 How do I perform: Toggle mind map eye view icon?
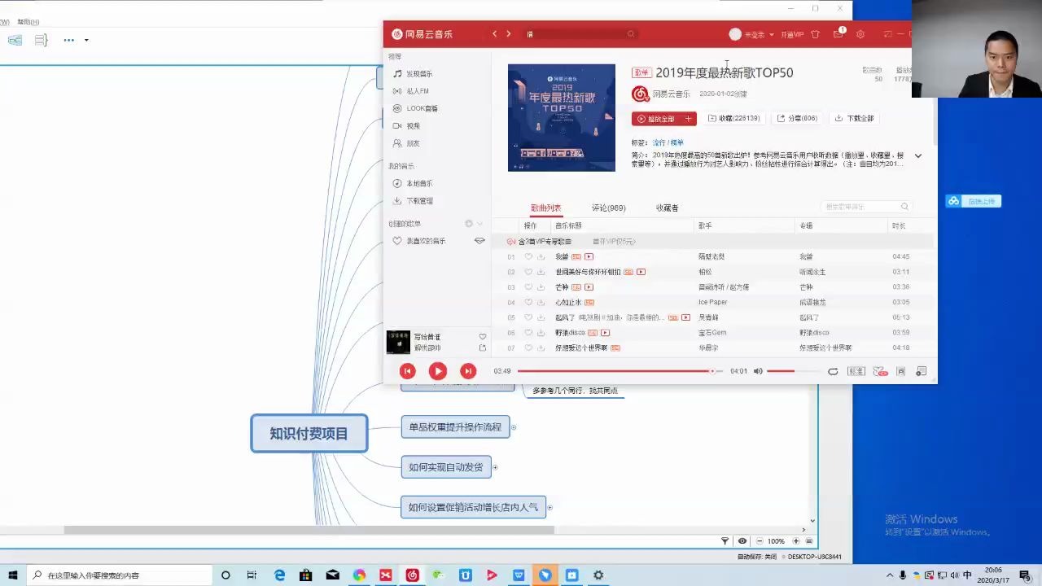click(742, 541)
